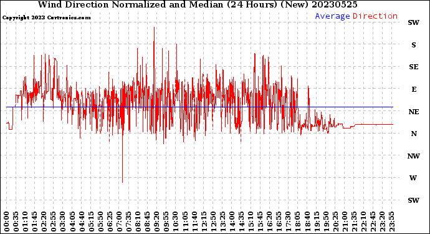The height and width of the screenshot is (234, 430).
Task: Click the 14:00 time label
Action: click(232, 222)
